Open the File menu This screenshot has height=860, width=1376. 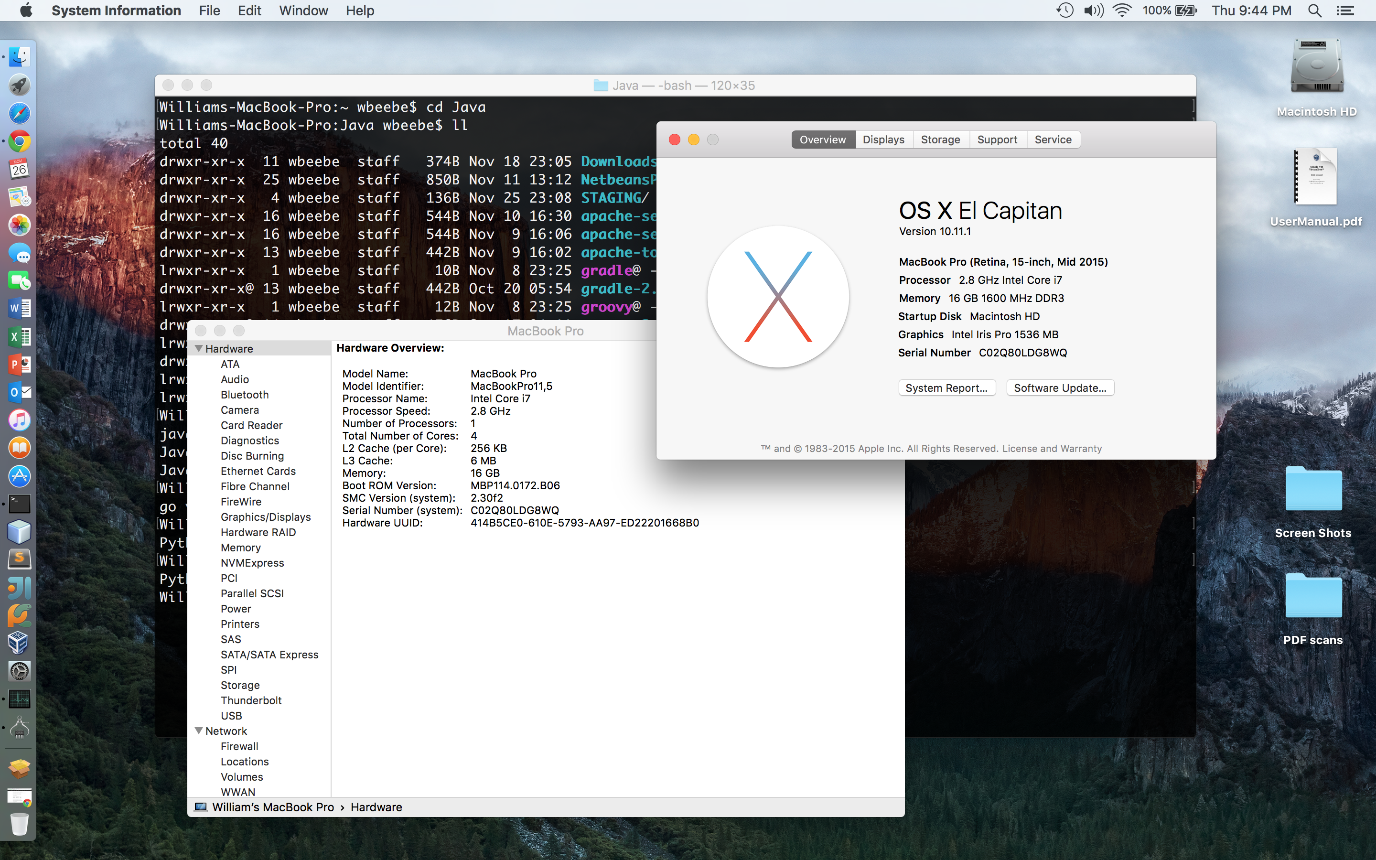pos(209,11)
